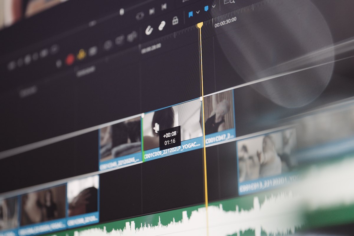Image resolution: width=354 pixels, height=236 pixels.
Task: Toggle position lock padlock icon
Action: pos(175,21)
